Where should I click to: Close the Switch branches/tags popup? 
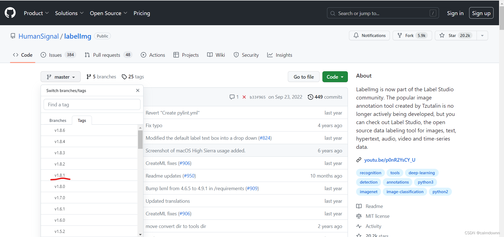tap(138, 90)
